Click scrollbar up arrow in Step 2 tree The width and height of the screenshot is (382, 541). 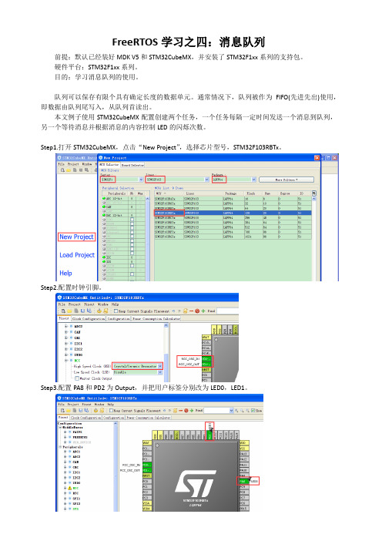click(x=166, y=326)
